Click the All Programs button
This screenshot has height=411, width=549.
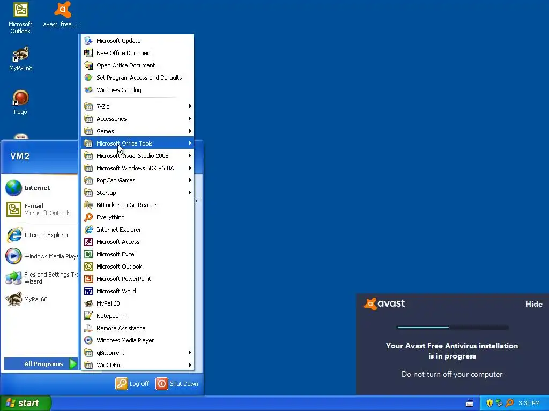point(41,364)
